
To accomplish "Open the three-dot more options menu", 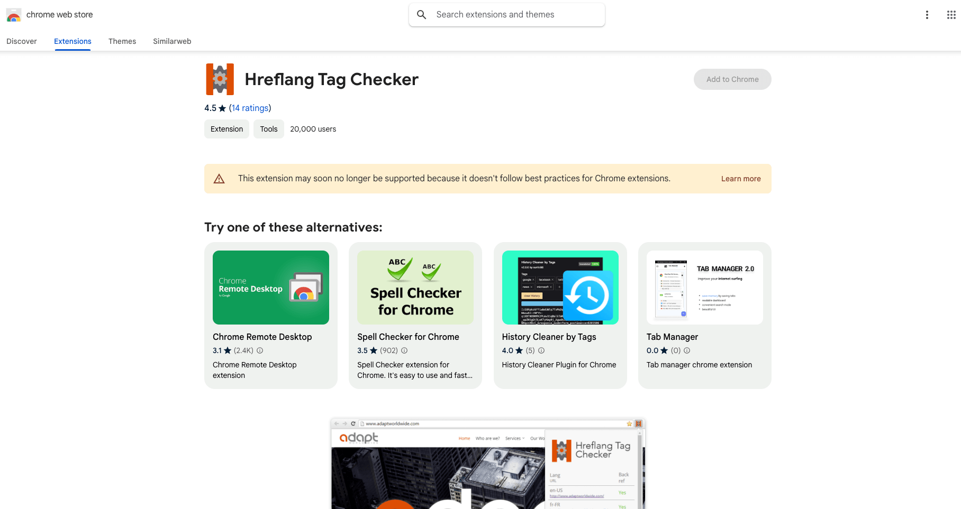I will [x=927, y=15].
